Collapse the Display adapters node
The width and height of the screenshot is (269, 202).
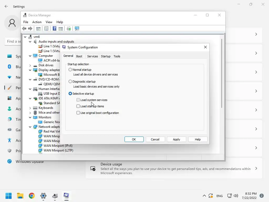coord(30,70)
